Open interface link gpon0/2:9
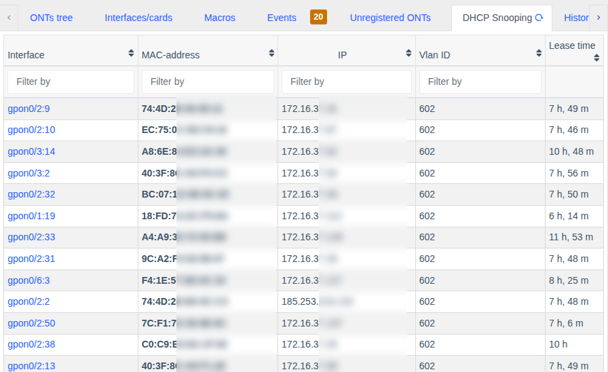The height and width of the screenshot is (372, 608). (x=28, y=109)
